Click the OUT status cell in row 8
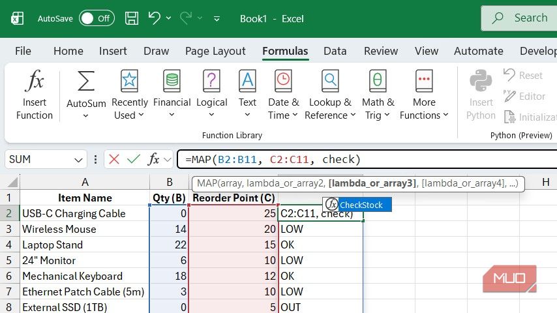This screenshot has height=313, width=557. click(321, 307)
